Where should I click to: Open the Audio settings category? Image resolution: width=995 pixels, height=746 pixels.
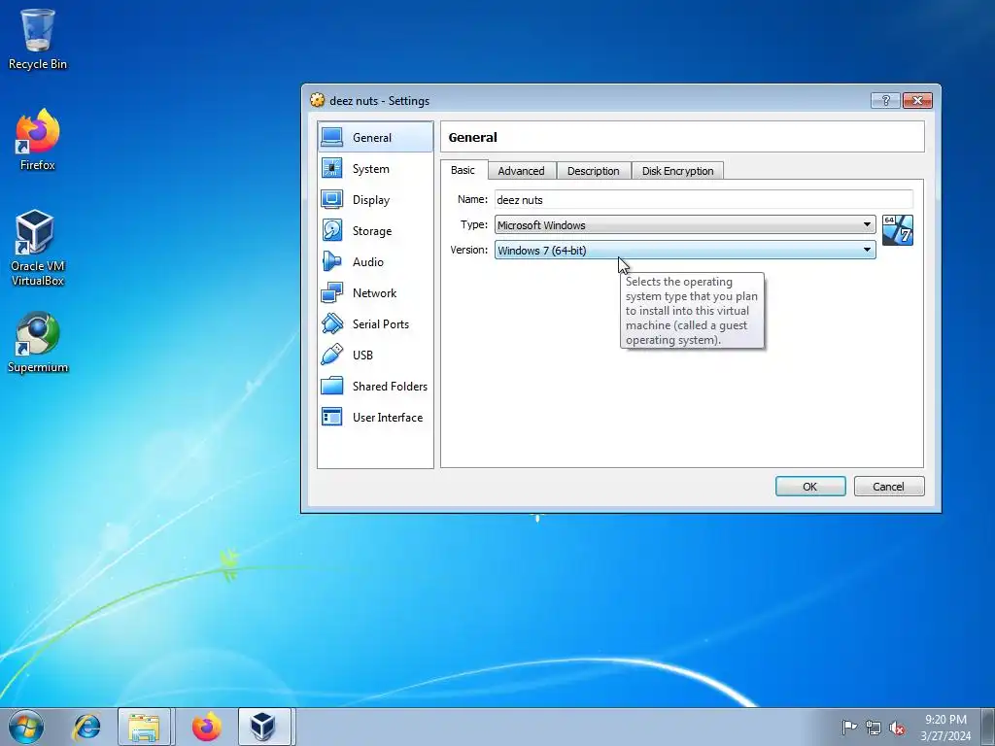(x=375, y=262)
